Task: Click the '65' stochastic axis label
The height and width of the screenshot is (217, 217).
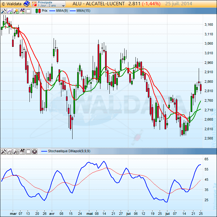Action: pos(206,159)
